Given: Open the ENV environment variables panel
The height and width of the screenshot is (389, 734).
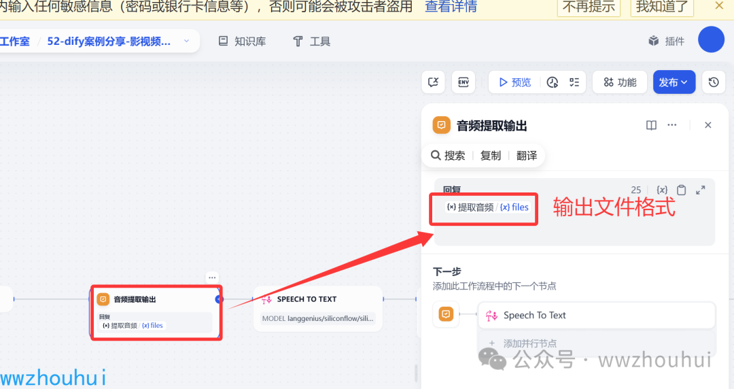Looking at the screenshot, I should pos(464,82).
